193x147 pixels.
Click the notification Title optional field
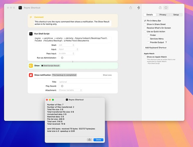coord(85,82)
